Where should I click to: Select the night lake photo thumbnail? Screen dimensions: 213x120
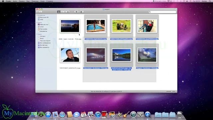(x=70, y=26)
